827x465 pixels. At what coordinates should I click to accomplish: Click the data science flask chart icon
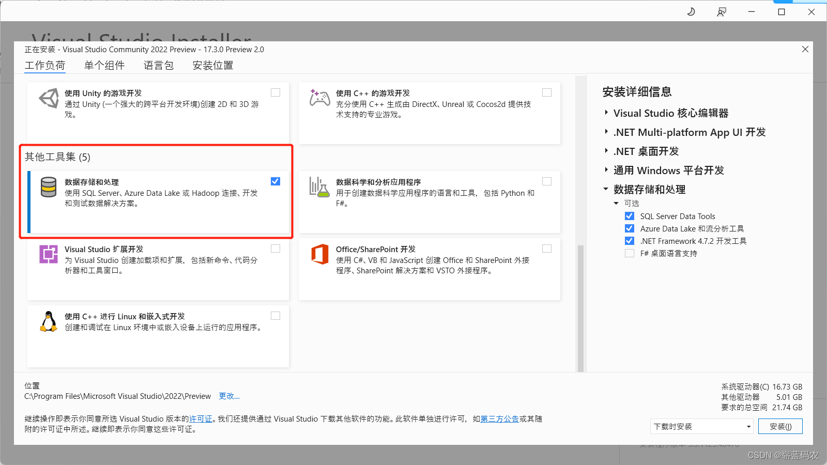[319, 187]
